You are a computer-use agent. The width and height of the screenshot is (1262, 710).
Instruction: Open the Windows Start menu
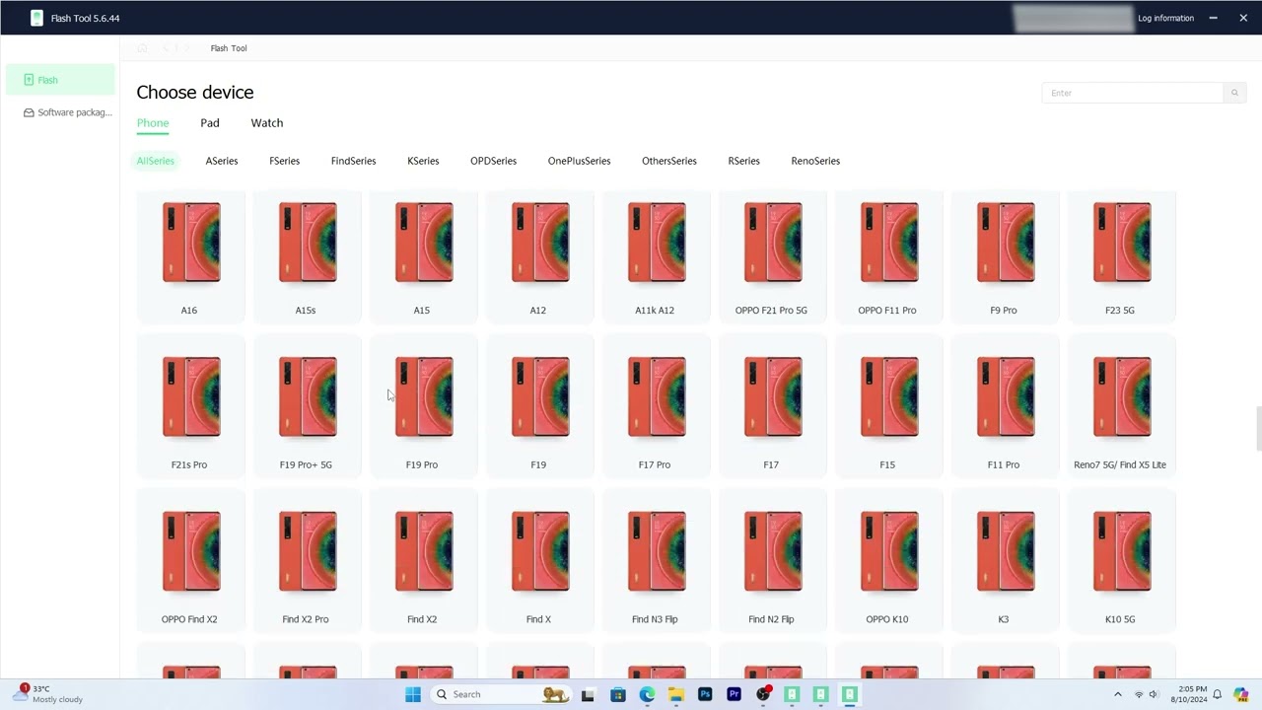tap(413, 694)
